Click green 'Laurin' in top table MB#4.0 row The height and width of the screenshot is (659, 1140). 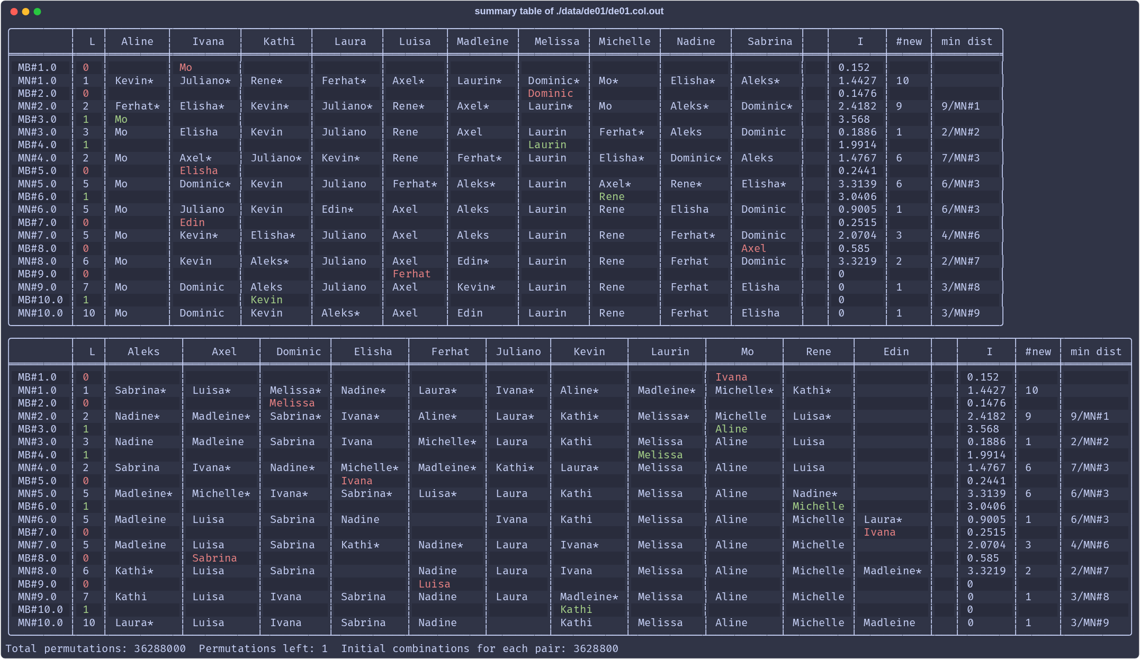547,145
